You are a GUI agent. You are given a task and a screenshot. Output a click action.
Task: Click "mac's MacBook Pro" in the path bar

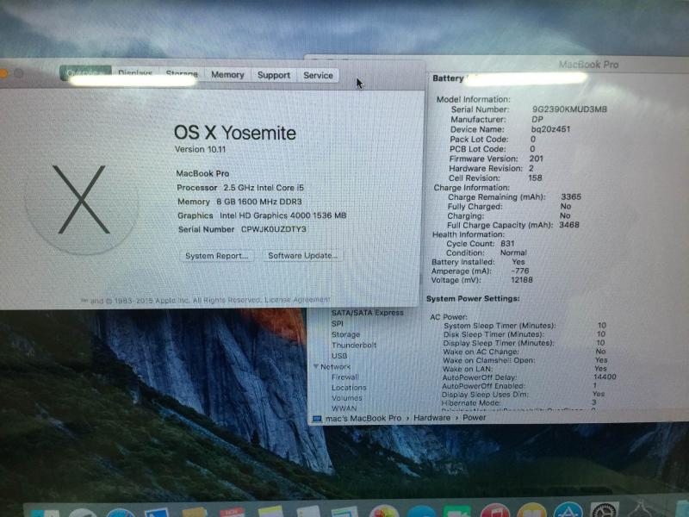363,418
